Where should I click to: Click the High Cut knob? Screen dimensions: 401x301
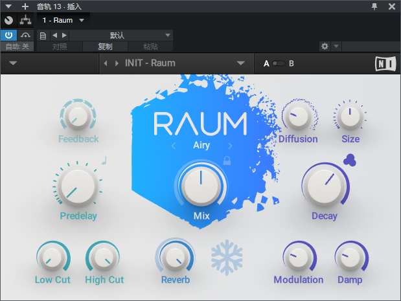click(x=104, y=258)
